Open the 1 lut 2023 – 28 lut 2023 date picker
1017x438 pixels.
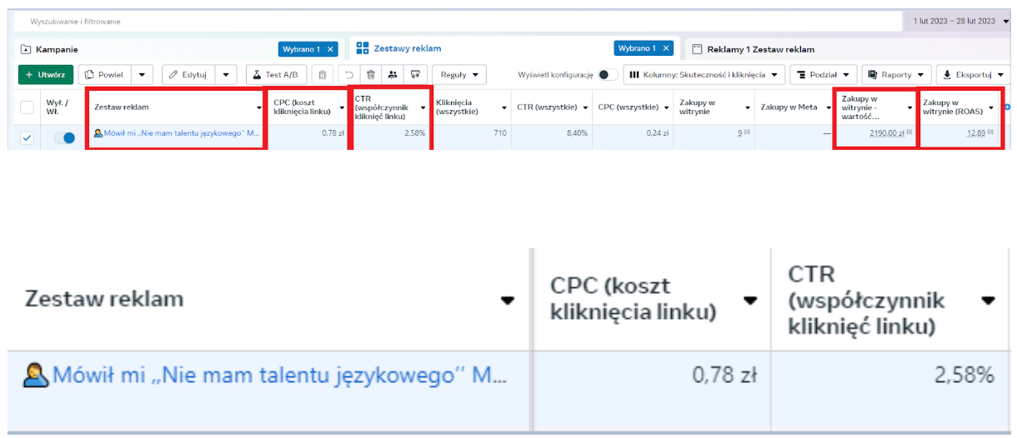click(x=957, y=21)
